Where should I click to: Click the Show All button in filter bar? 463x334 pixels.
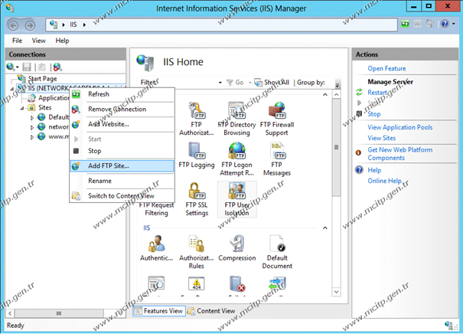click(272, 83)
